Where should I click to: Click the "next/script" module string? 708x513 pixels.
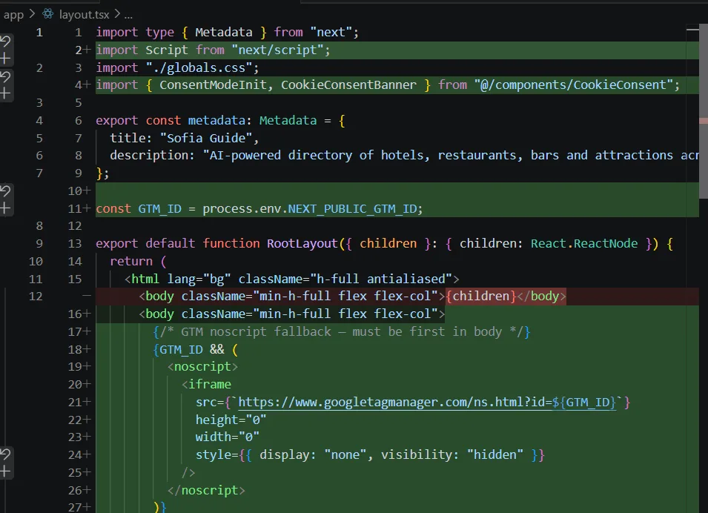[278, 50]
